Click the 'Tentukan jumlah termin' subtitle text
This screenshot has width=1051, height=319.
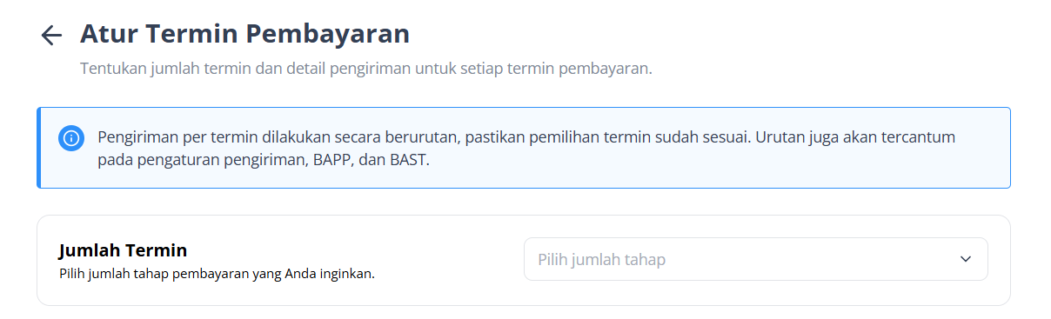click(x=365, y=69)
